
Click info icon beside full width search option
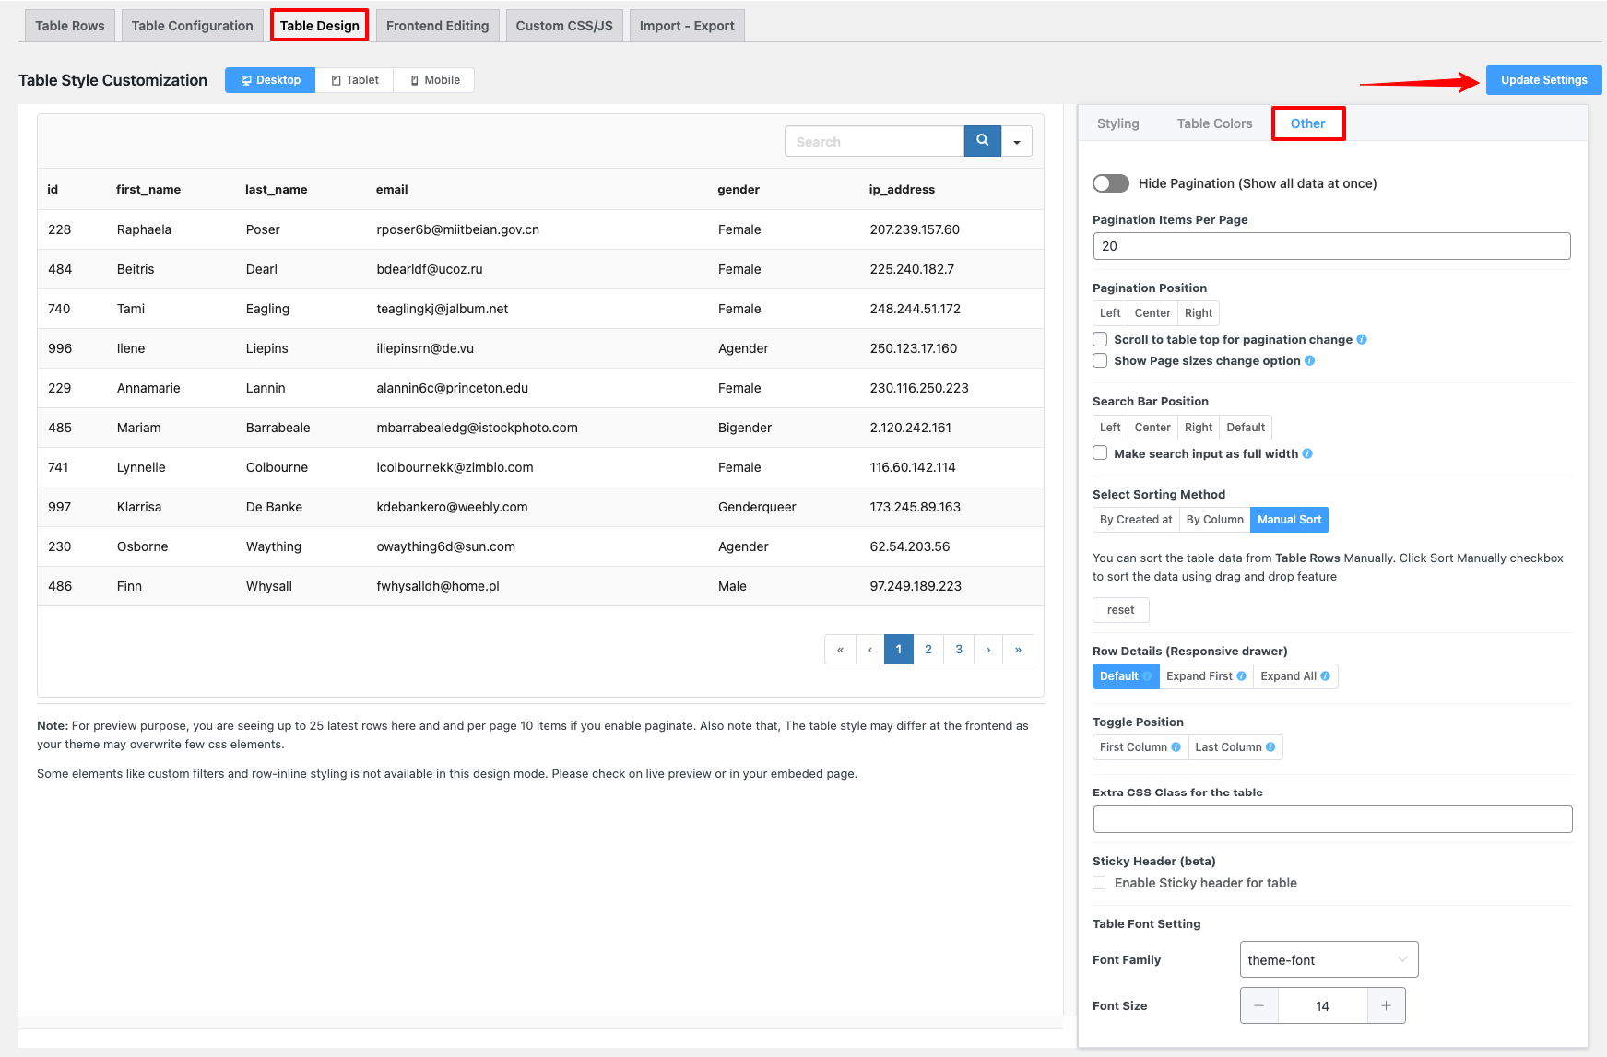pyautogui.click(x=1307, y=454)
